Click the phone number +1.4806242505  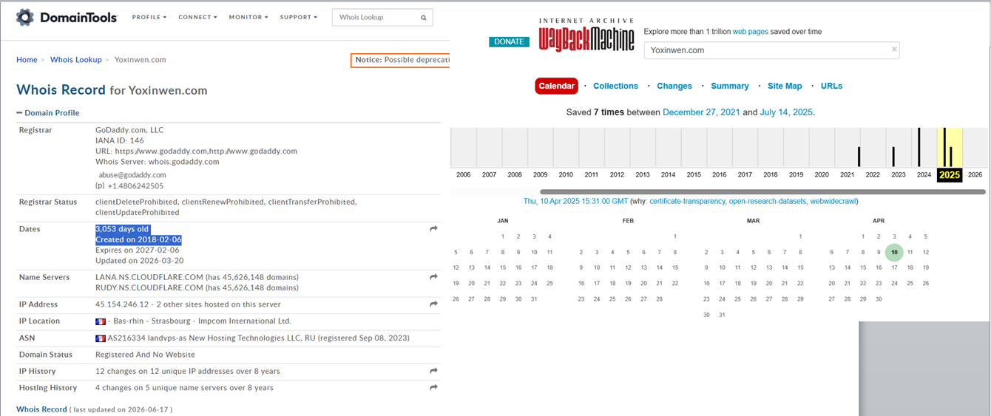[x=135, y=186]
